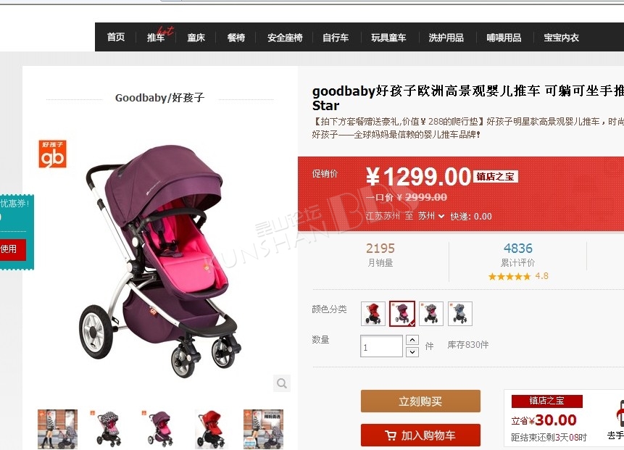Decrease quantity with the down arrow

click(412, 351)
